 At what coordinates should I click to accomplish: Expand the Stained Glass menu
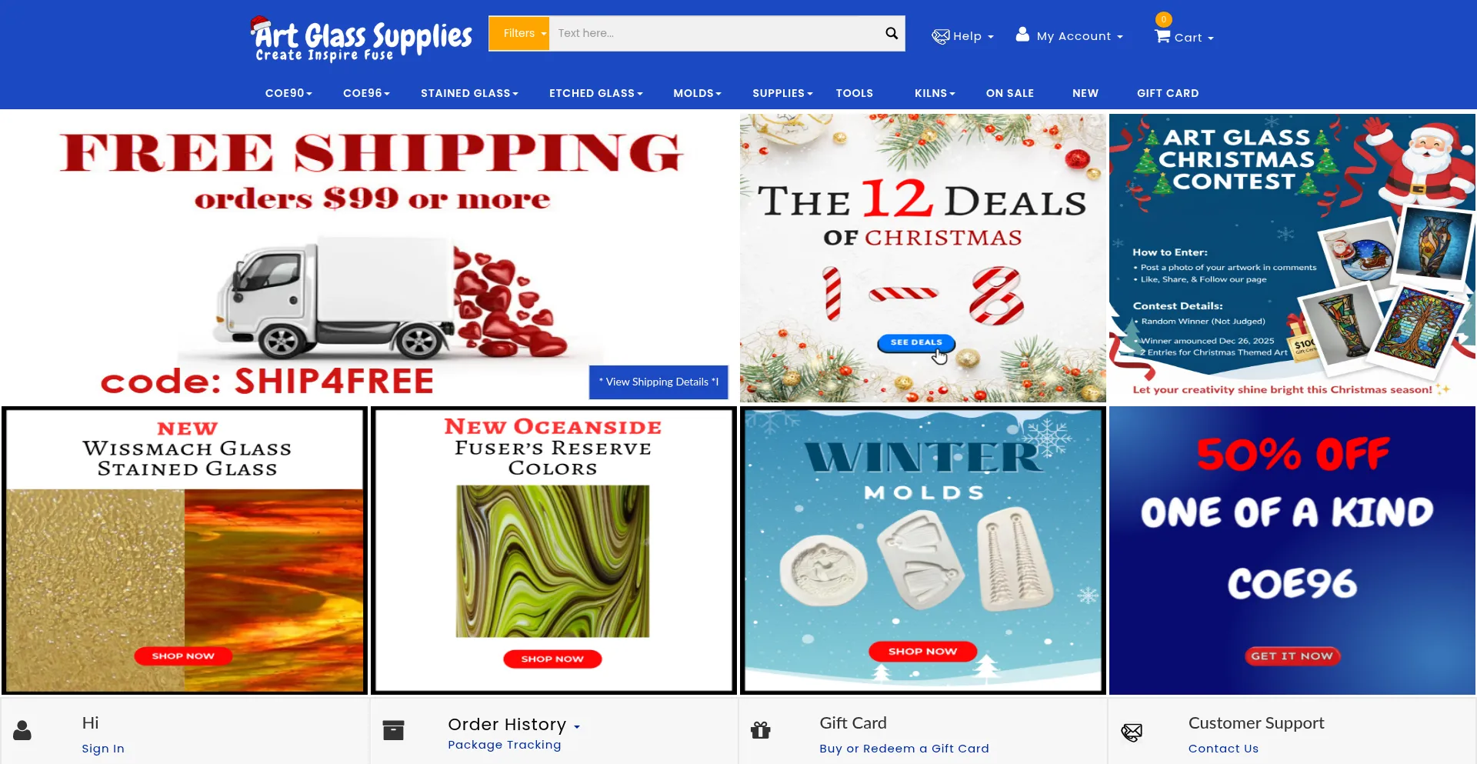(x=469, y=93)
